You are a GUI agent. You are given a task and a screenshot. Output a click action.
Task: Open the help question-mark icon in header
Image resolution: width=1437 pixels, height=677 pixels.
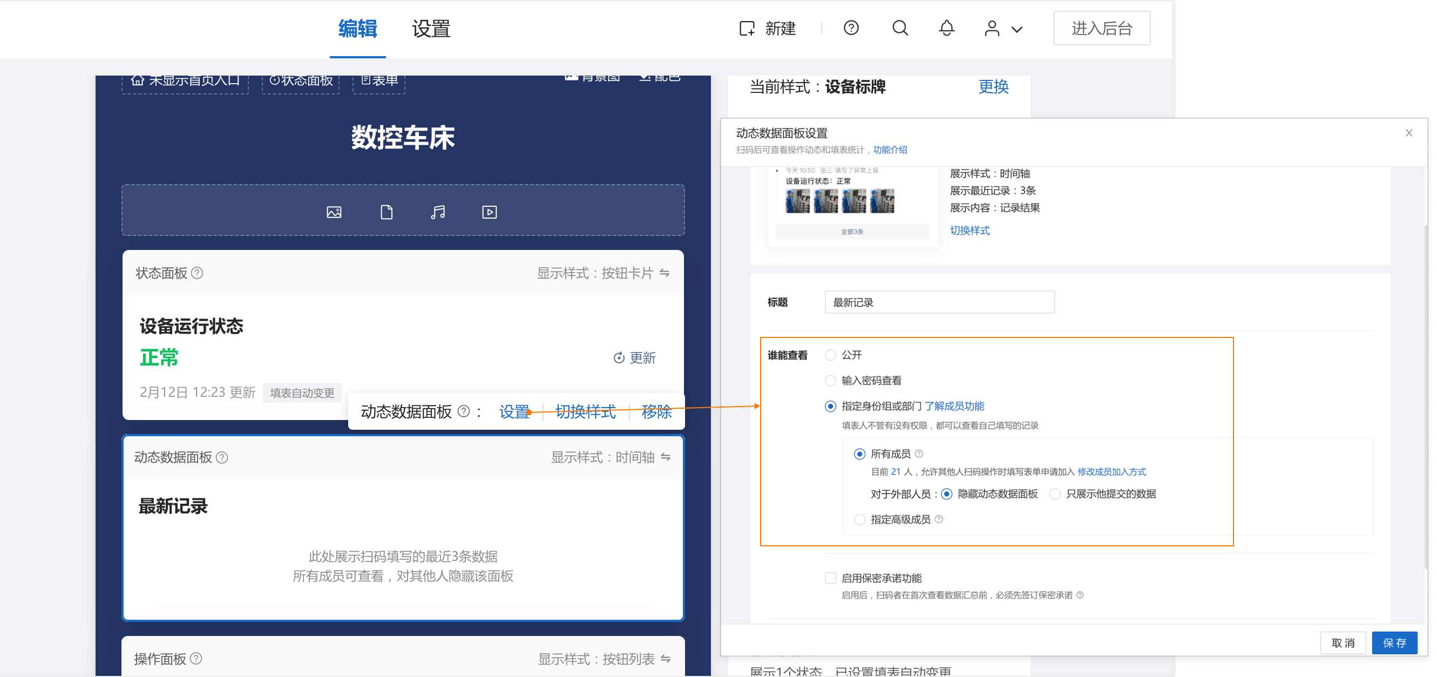click(851, 28)
